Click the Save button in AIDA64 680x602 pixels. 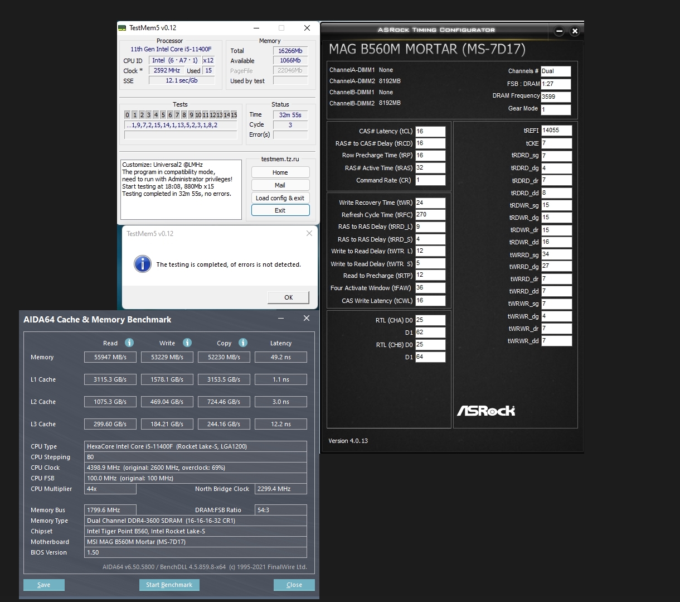[44, 585]
